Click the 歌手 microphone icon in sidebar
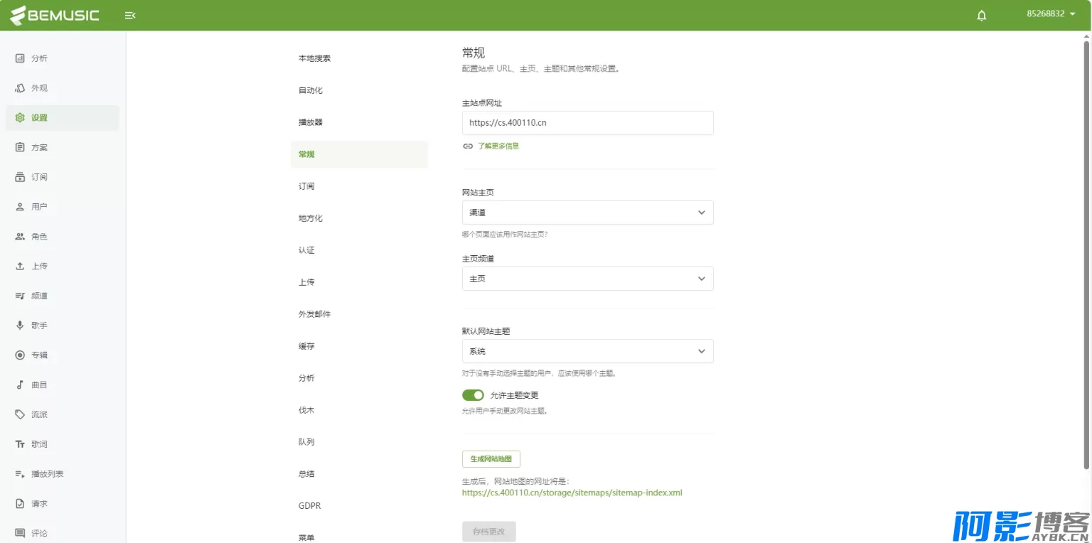Image resolution: width=1092 pixels, height=543 pixels. pos(20,326)
